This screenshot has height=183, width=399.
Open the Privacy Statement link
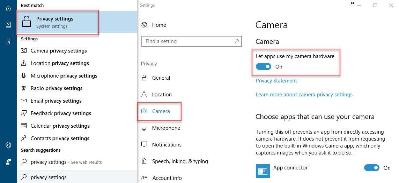tap(276, 81)
